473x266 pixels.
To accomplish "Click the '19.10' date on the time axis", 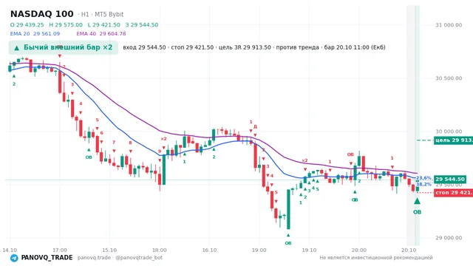I will pos(309,250).
